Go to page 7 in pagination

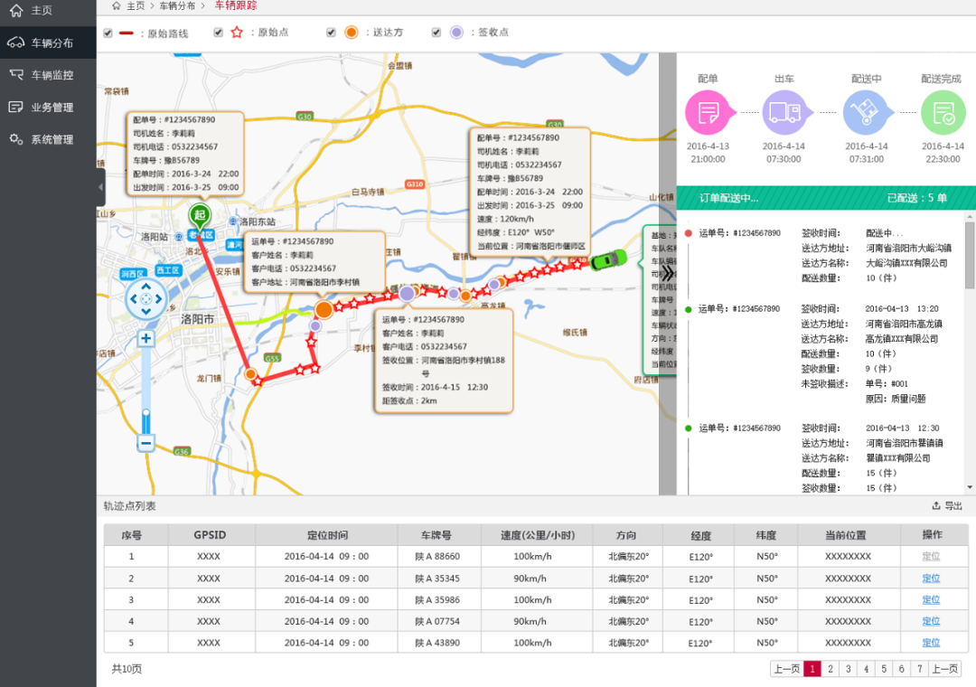tap(919, 668)
